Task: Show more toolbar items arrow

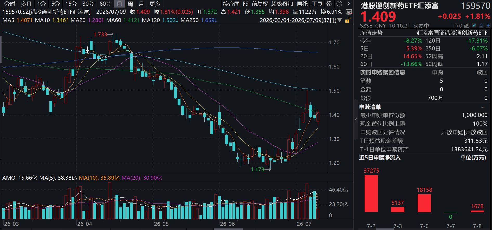Action: (348, 4)
